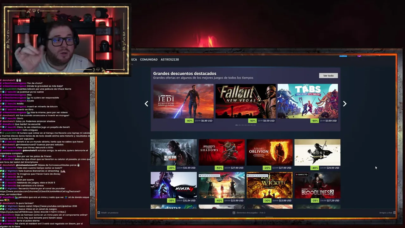
Task: Open The Last of Us Part II capsule
Action: (x=174, y=152)
